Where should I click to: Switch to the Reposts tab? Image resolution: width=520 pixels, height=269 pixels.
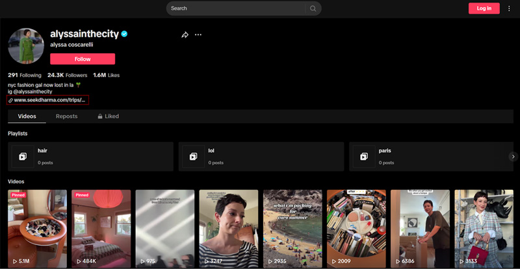(x=66, y=116)
